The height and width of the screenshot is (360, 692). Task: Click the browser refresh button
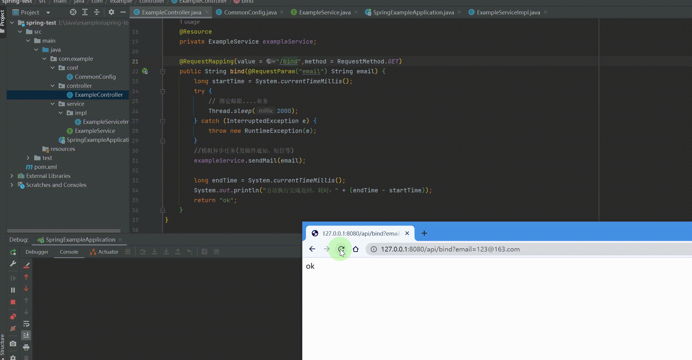pyautogui.click(x=341, y=249)
